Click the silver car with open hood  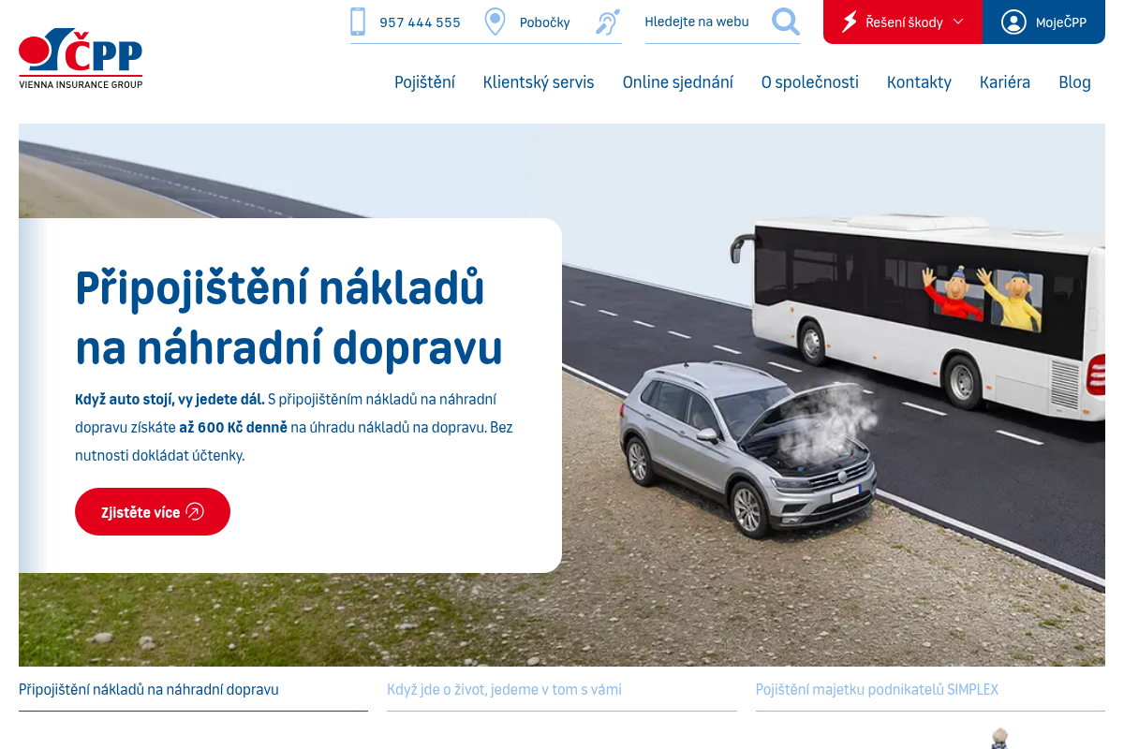pyautogui.click(x=747, y=449)
